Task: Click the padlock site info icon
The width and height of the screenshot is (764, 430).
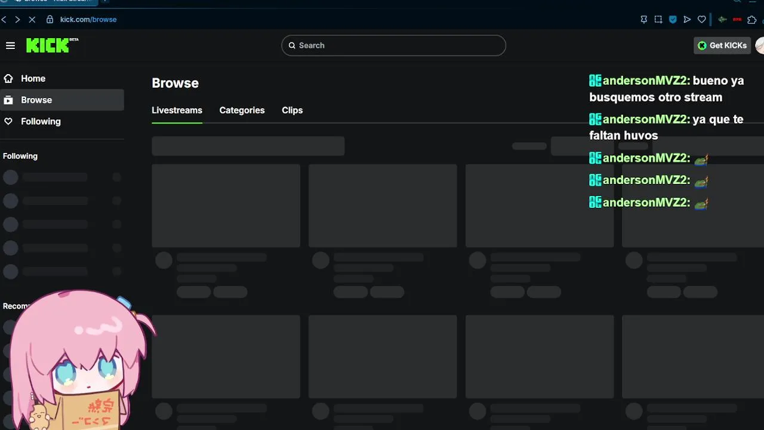Action: (50, 19)
